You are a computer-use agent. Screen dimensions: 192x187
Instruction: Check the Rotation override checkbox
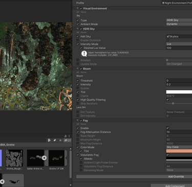click(x=78, y=60)
